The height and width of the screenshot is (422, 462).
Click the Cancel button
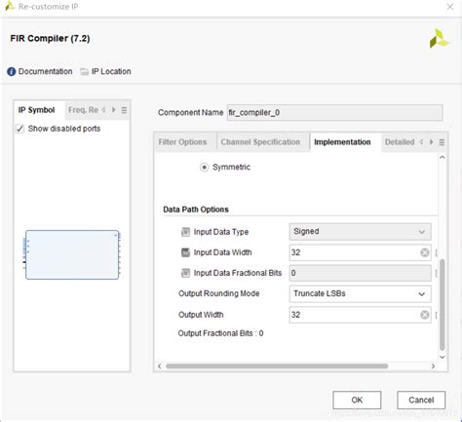[421, 400]
